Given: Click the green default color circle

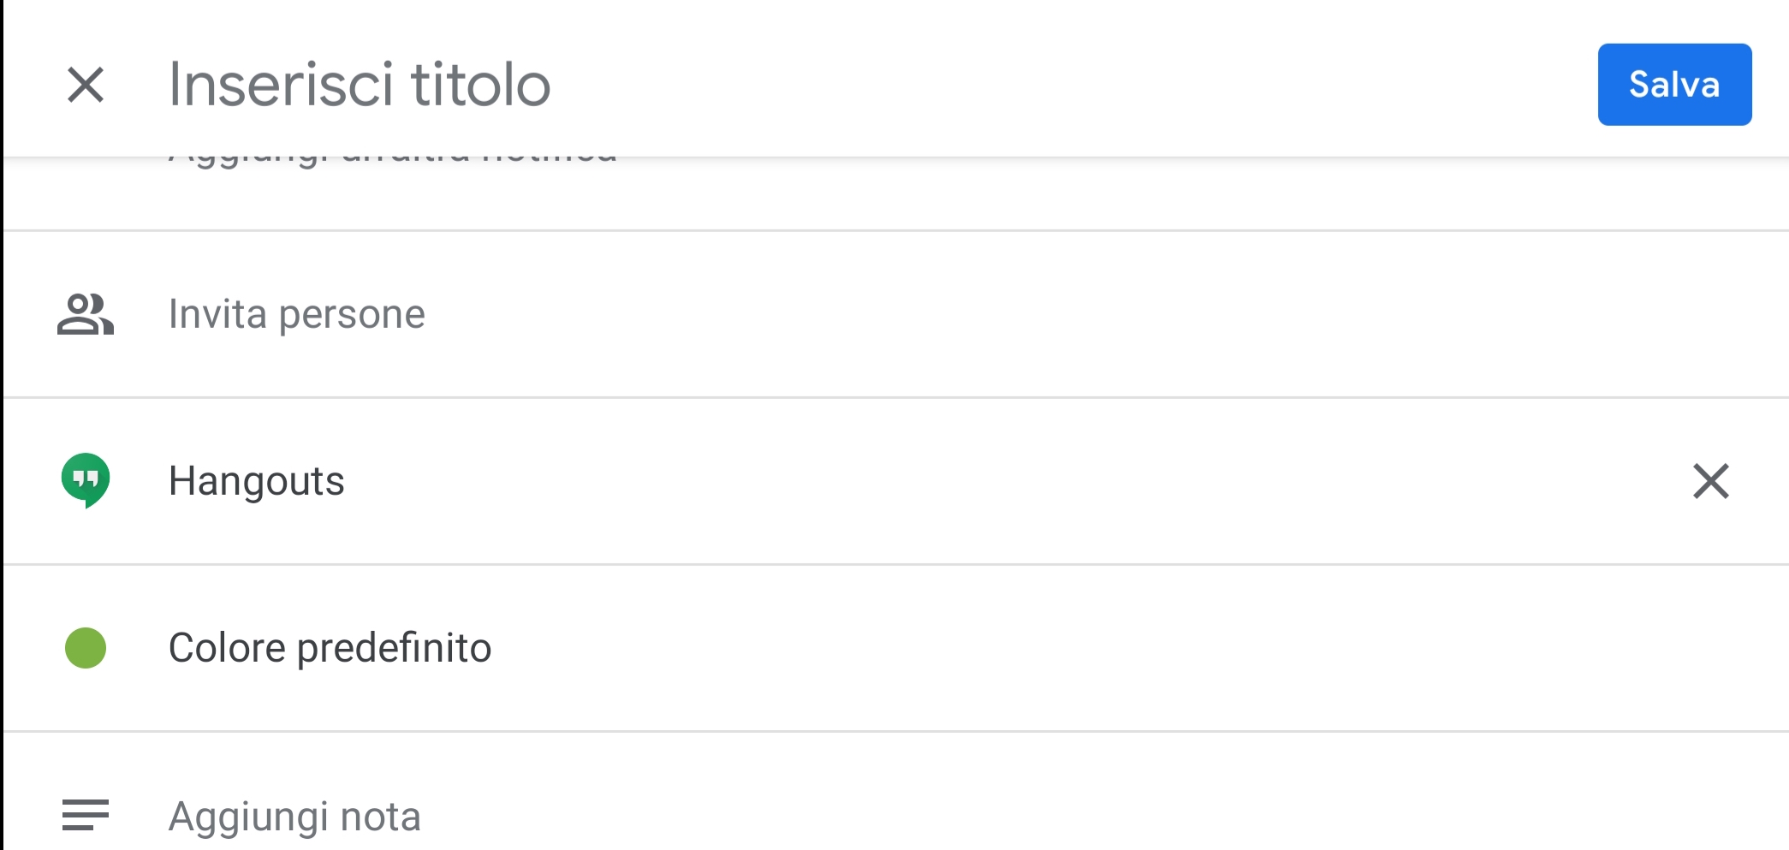Looking at the screenshot, I should [x=86, y=648].
